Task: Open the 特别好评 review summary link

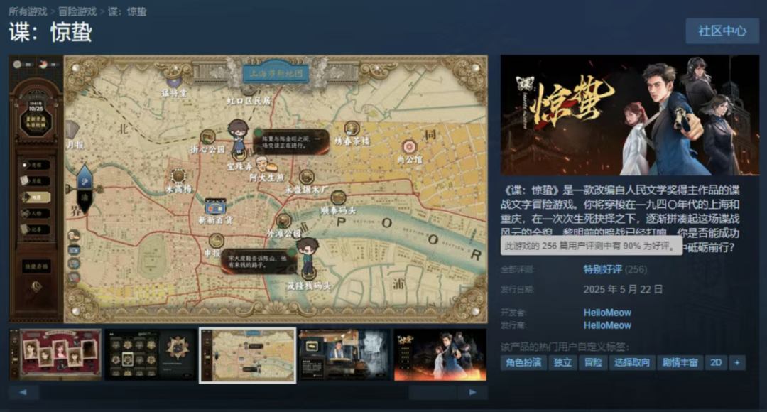Action: click(603, 270)
